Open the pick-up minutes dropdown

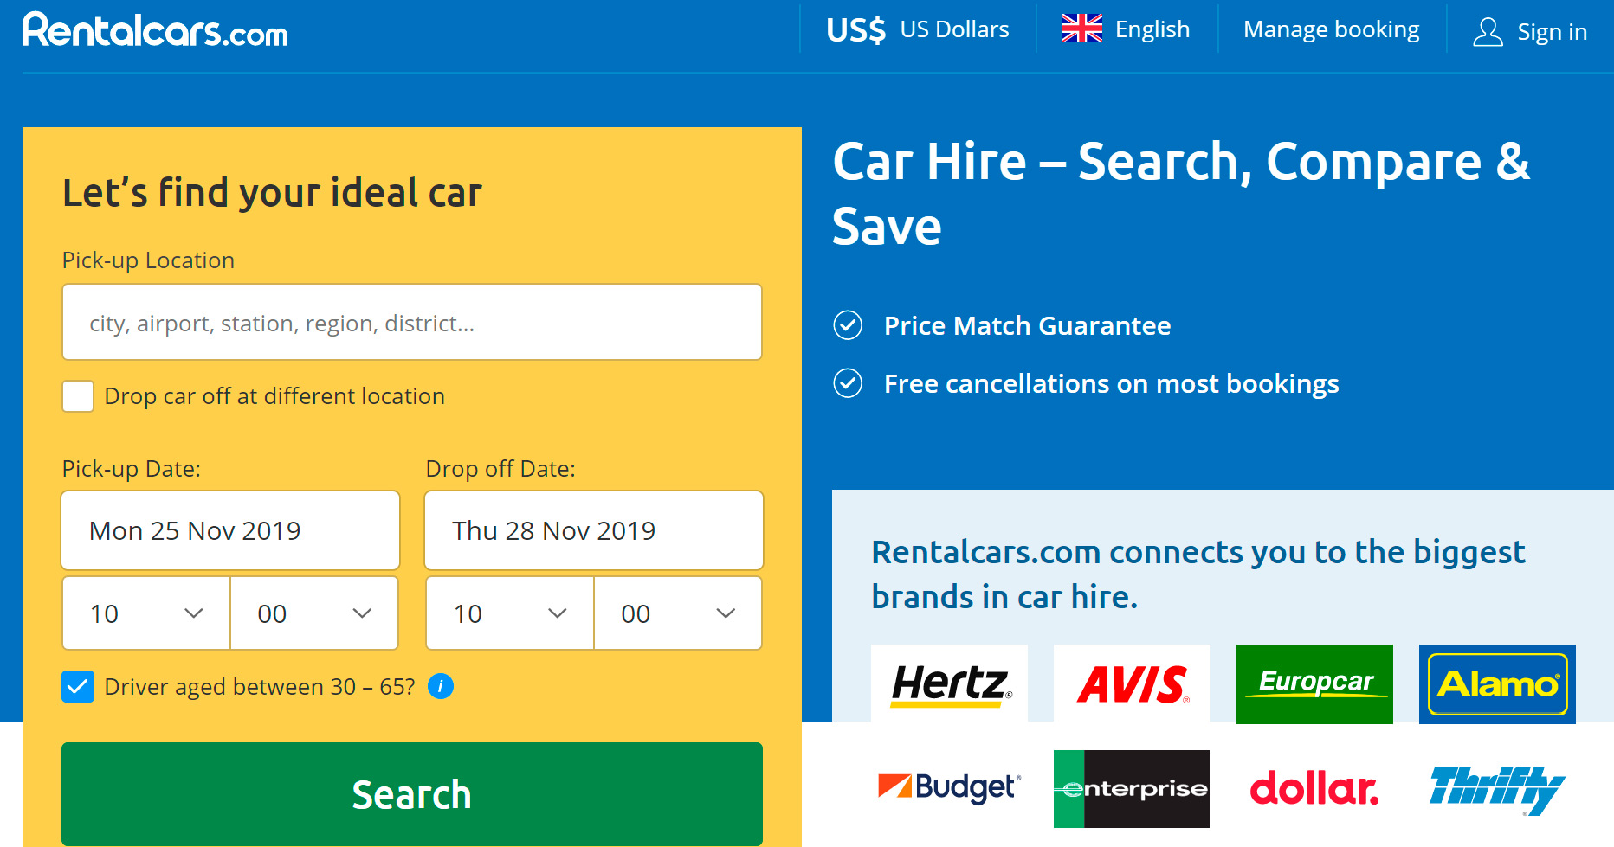[313, 613]
